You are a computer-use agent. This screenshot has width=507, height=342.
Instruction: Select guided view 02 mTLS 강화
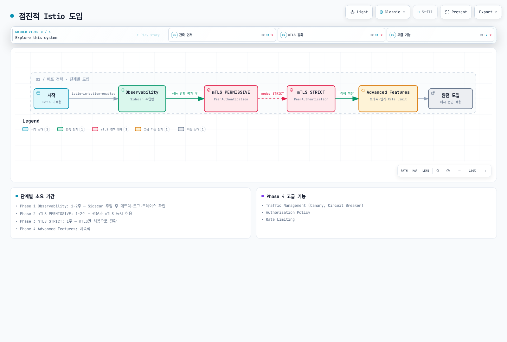tap(331, 35)
